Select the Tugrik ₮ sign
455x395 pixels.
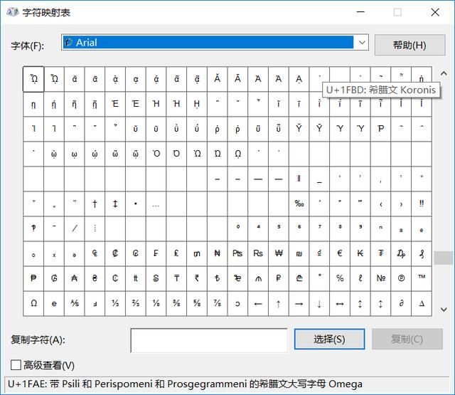point(381,253)
